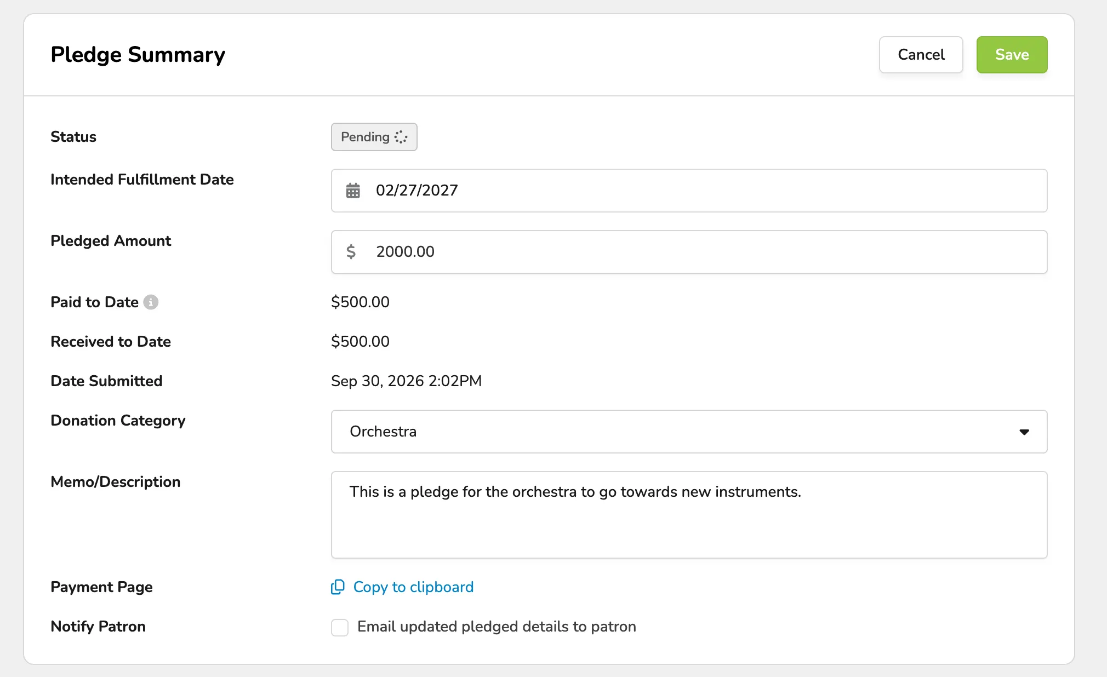Click the 02/27/2027 fulfillment date input
Viewport: 1107px width, 677px height.
coord(689,191)
